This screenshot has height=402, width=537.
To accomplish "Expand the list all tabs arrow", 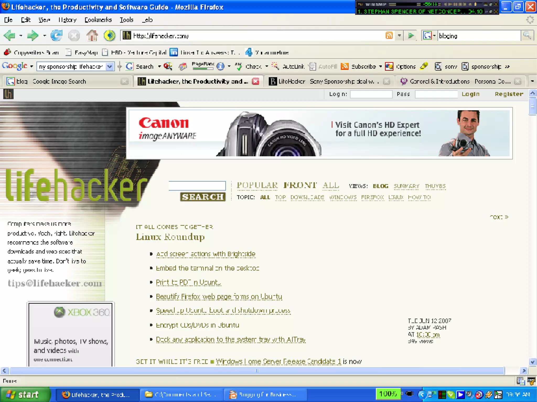I will click(532, 81).
